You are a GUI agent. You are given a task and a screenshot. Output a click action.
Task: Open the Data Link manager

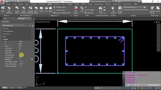point(101,10)
